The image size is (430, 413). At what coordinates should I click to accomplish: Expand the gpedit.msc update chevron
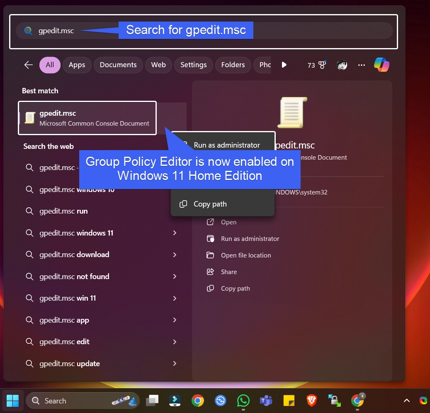point(175,363)
